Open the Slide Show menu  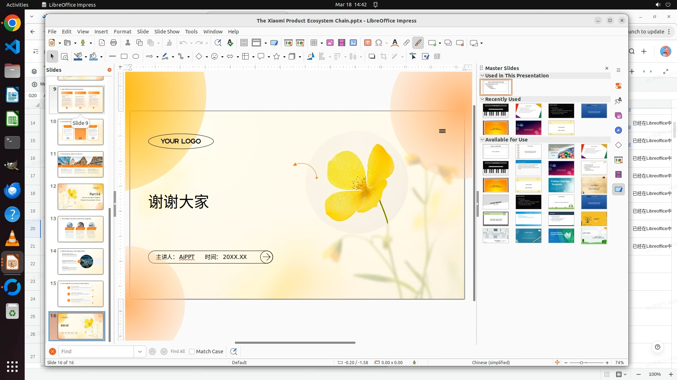pos(167,32)
